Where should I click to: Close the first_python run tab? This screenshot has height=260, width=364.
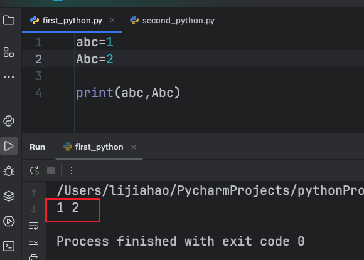134,147
